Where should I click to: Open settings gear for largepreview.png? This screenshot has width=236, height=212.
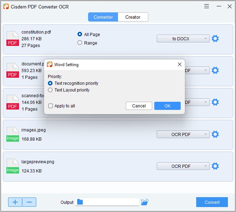click(x=215, y=166)
